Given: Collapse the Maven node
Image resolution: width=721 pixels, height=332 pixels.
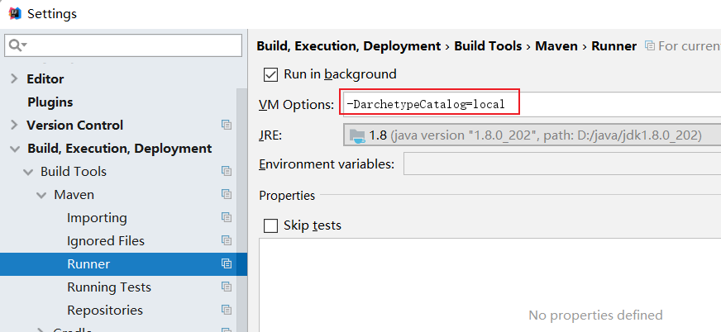Looking at the screenshot, I should (41, 195).
